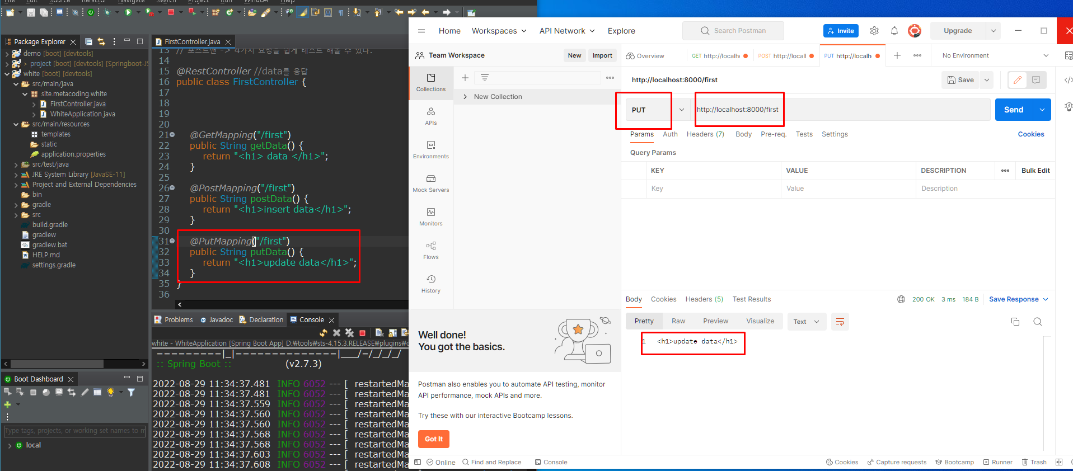Screen dimensions: 1073x471
Task: Click the red Terminate square in Eclipse top toolbar
Action: click(x=171, y=12)
